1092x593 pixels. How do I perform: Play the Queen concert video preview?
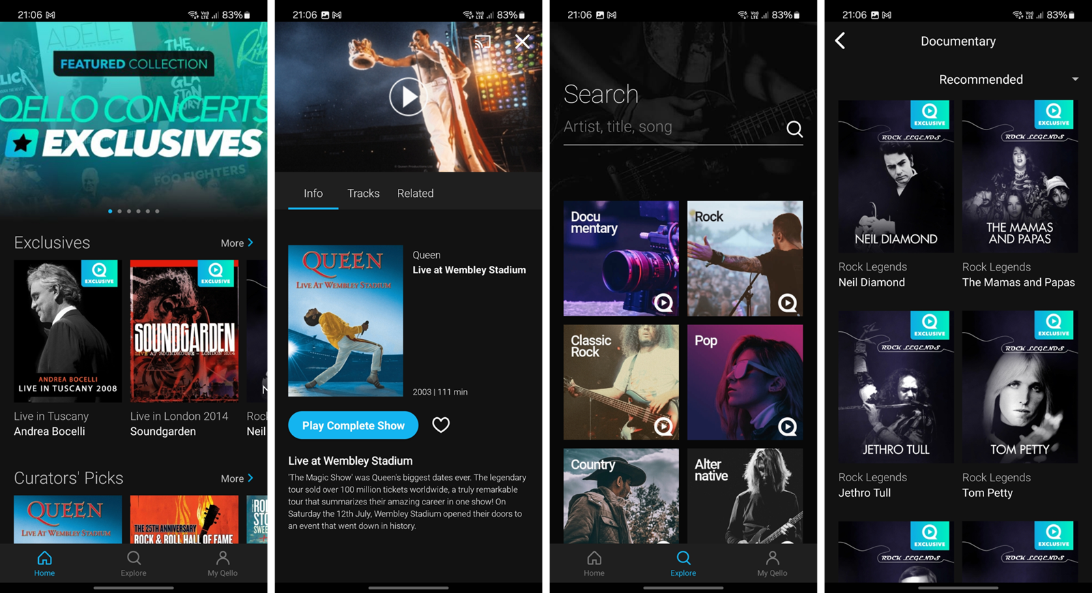[x=408, y=97]
